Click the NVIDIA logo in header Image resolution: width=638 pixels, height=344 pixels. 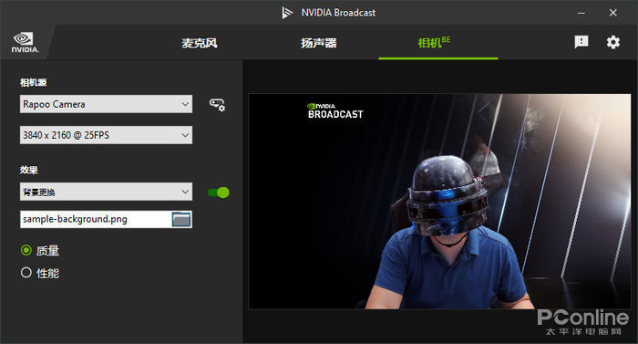(25, 43)
